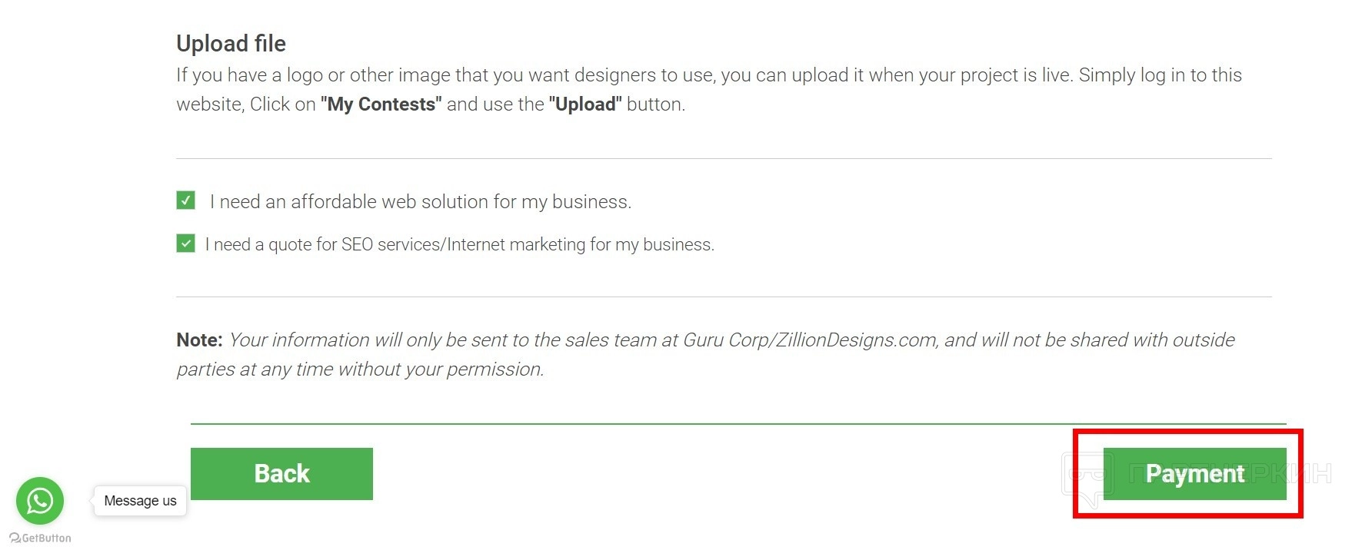Image resolution: width=1372 pixels, height=550 pixels.
Task: Click the green divider line above the buttons
Action: pyautogui.click(x=738, y=423)
